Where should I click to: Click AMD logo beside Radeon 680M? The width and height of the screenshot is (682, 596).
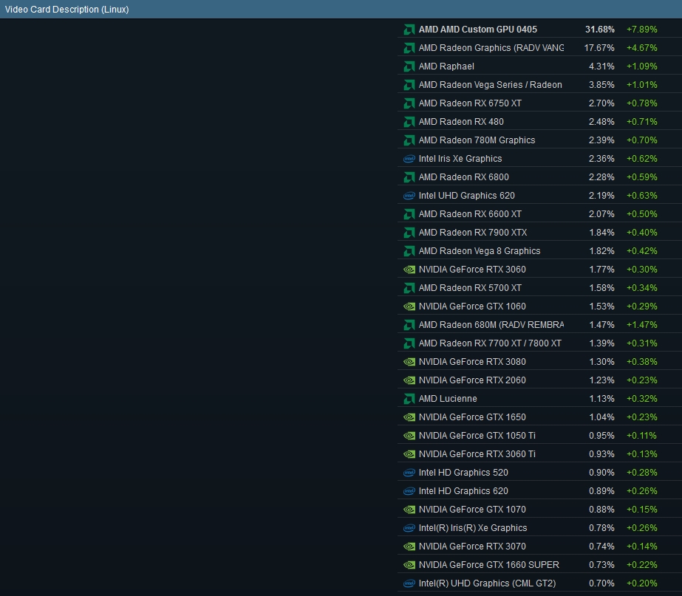point(409,325)
